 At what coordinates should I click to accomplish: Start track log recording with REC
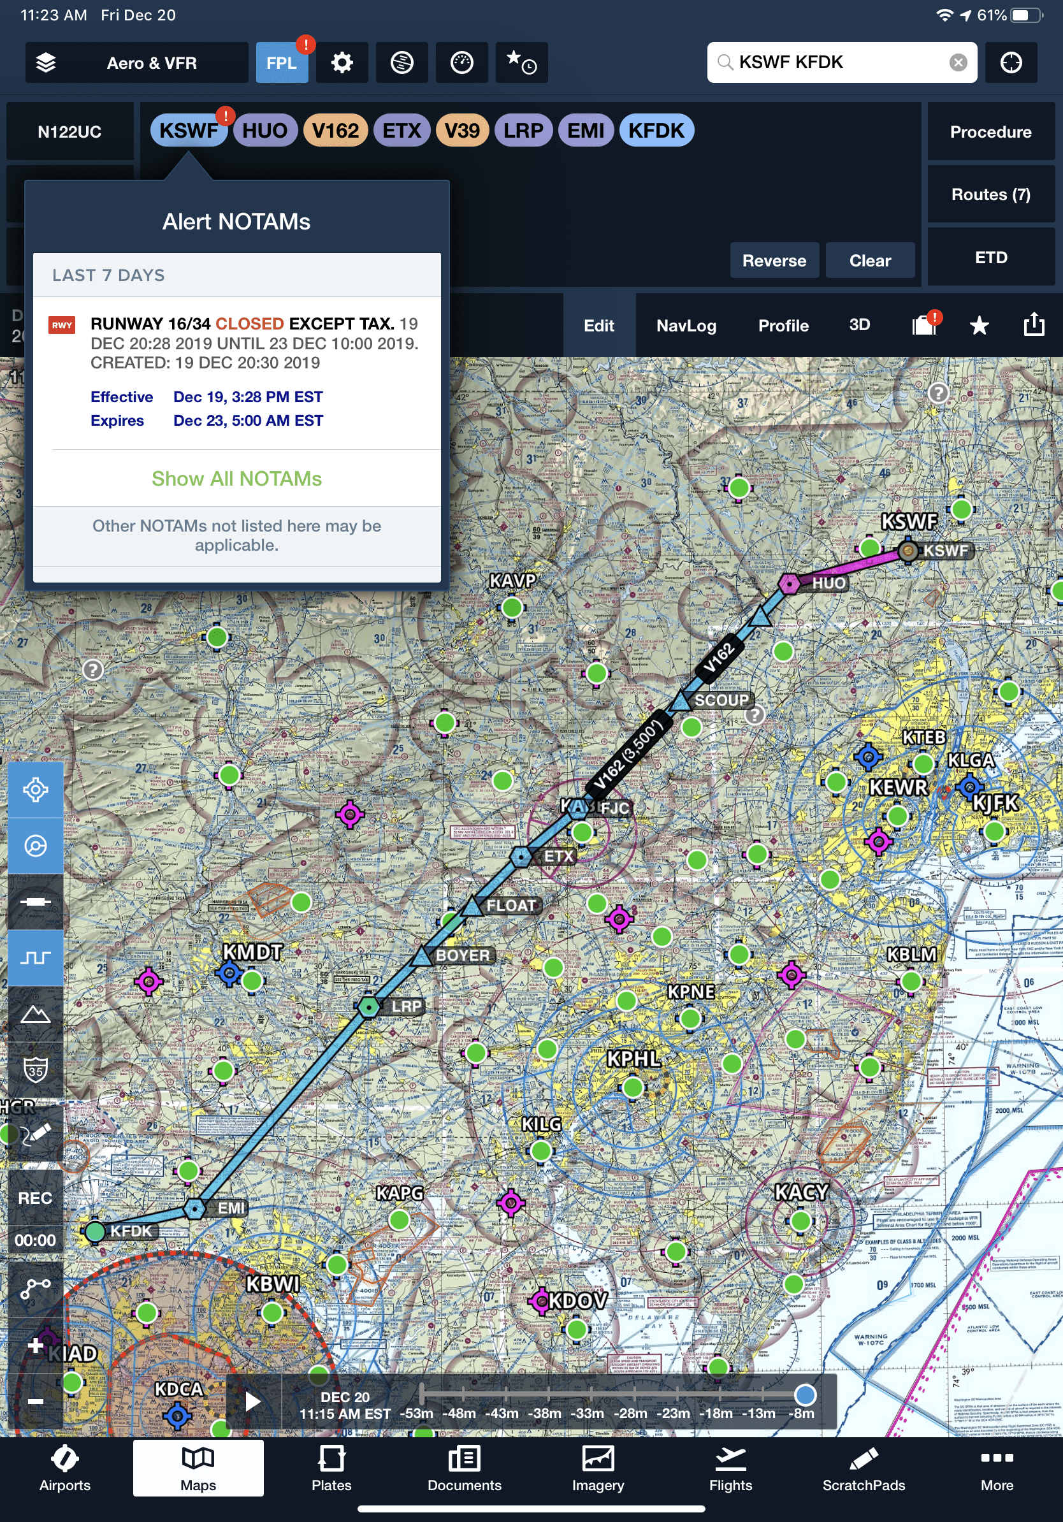coord(35,1198)
